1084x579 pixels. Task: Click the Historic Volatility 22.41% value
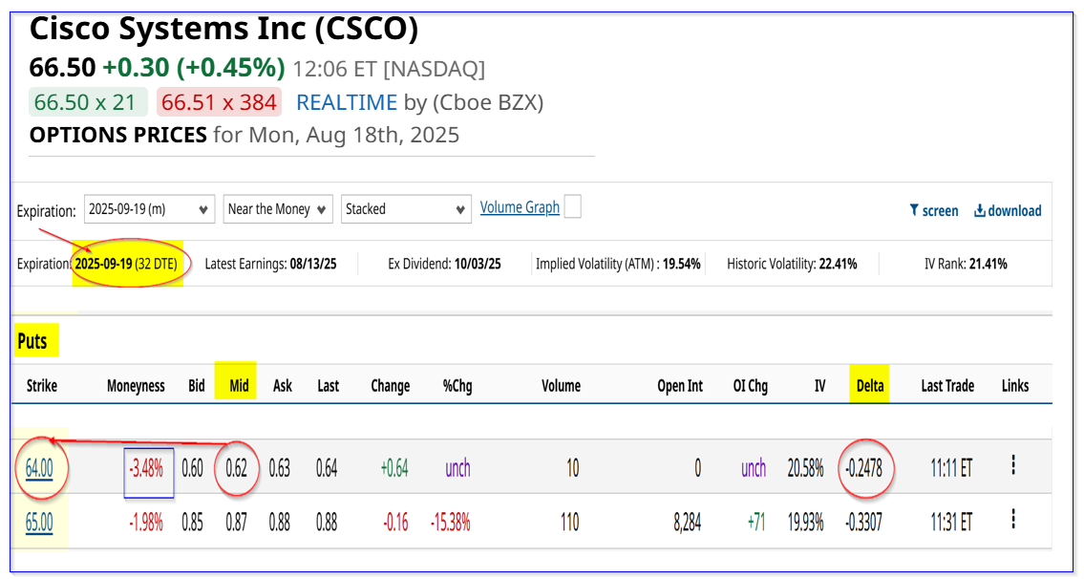coord(838,264)
